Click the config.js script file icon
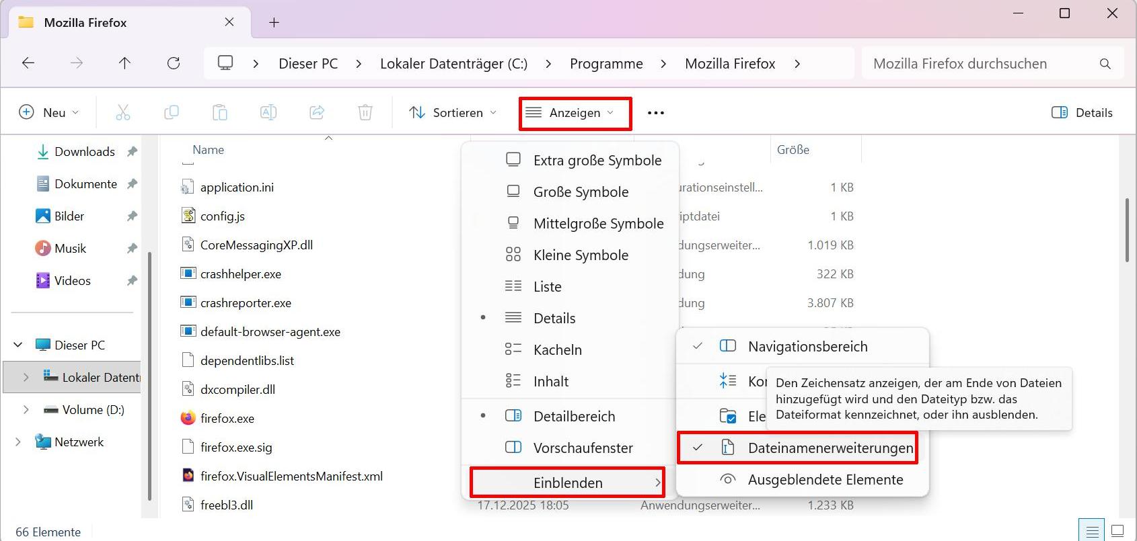This screenshot has width=1137, height=541. click(x=188, y=216)
